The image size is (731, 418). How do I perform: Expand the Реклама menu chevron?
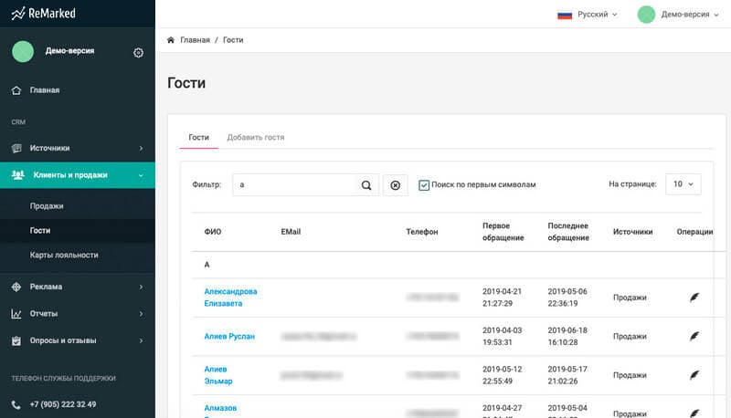click(x=141, y=287)
